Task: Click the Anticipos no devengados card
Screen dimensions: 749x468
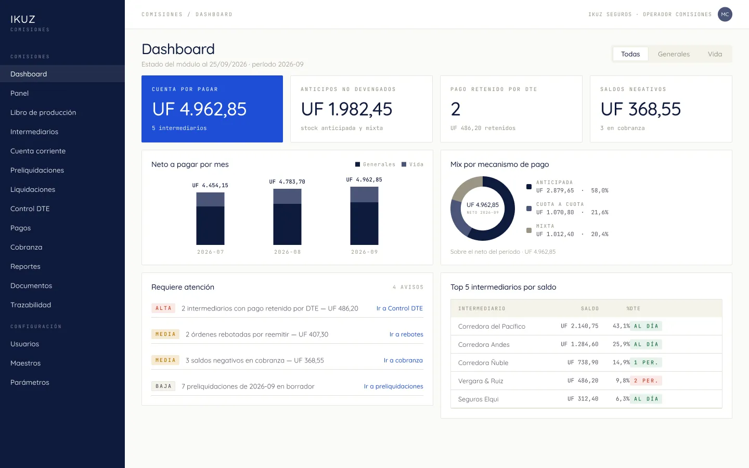Action: (x=361, y=109)
